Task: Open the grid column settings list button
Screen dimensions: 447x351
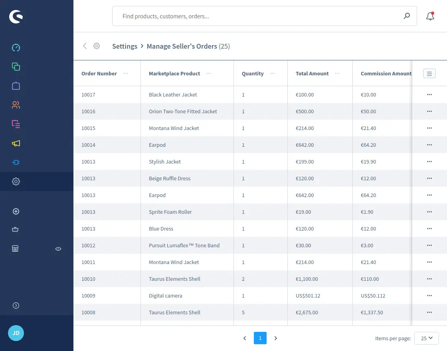Action: [429, 73]
